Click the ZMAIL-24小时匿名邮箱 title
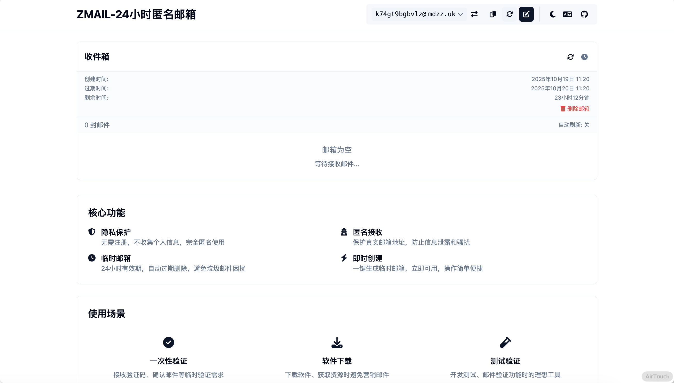Screen dimensions: 674x383 136,14
